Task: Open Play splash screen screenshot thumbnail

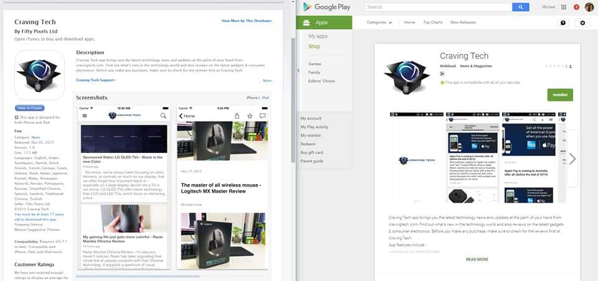Action: 417,158
